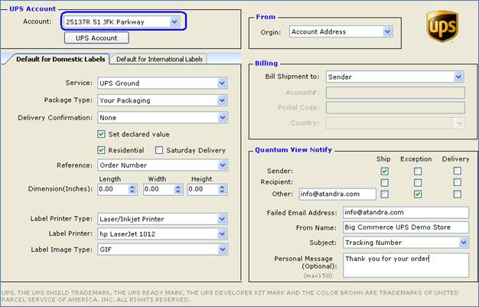This screenshot has height=307, width=479.
Task: Decrease the Length value with down arrow
Action: 132,191
